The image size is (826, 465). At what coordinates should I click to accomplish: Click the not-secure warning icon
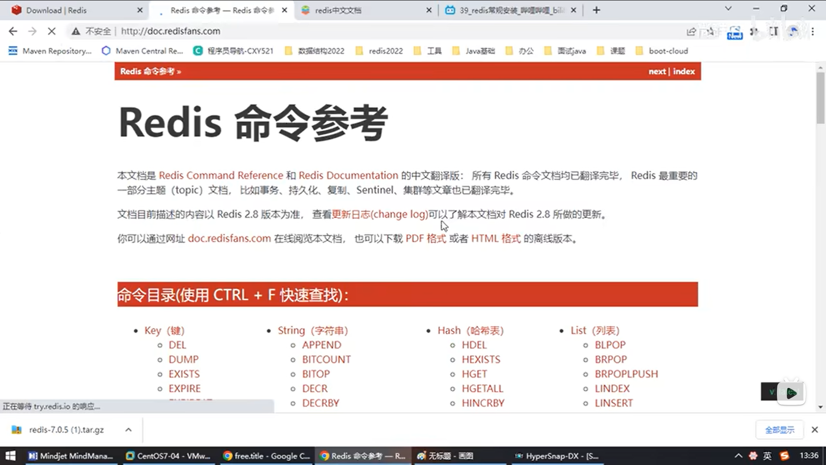click(x=76, y=31)
